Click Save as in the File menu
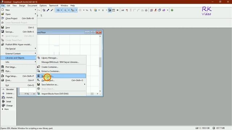Viewport: 232px width, 130px height. (18, 32)
